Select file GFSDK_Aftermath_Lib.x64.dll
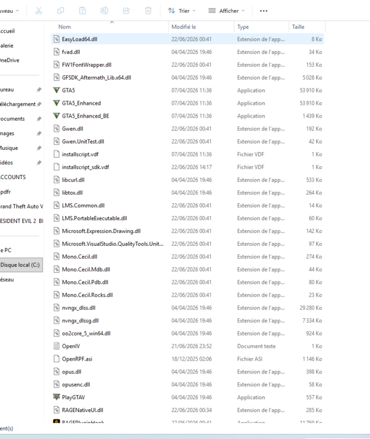370x439 pixels. [x=187, y=77]
